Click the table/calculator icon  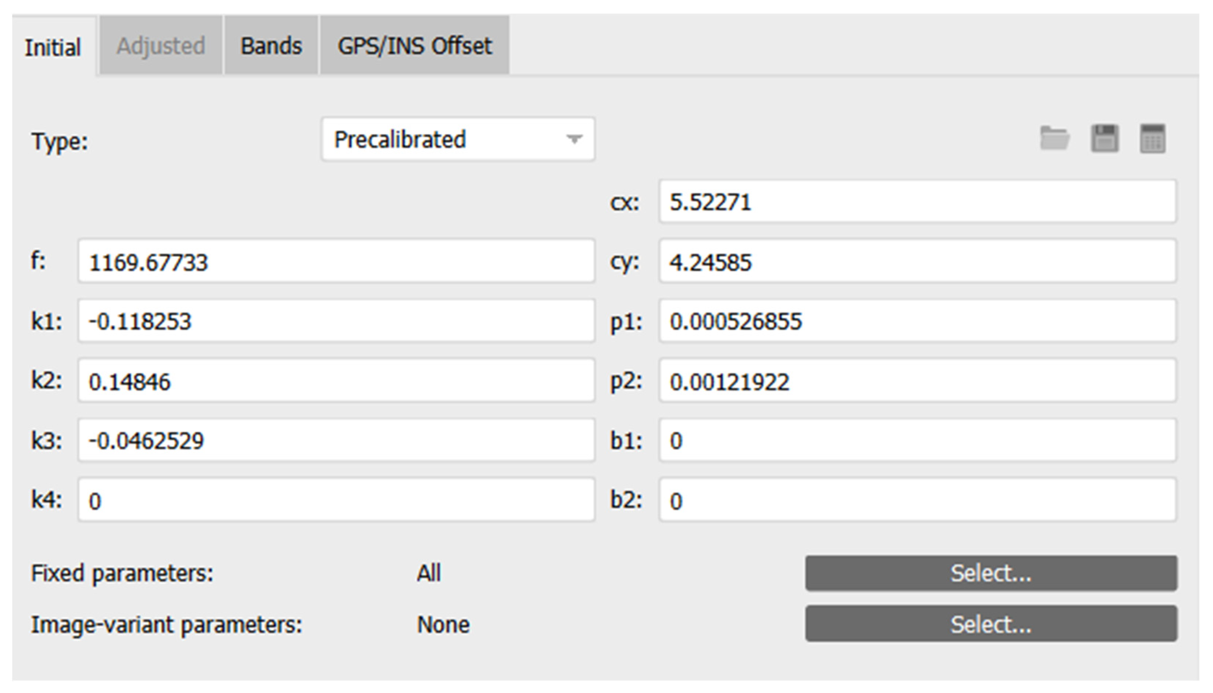click(1152, 138)
